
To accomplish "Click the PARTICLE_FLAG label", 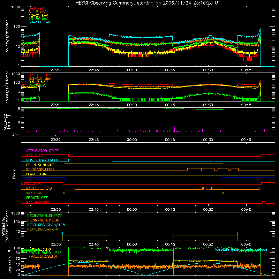I will tap(39, 188).
